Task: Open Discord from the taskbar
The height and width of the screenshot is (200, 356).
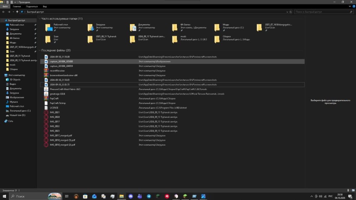Action: (131, 196)
